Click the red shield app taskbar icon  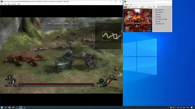pyautogui.click(x=13, y=107)
